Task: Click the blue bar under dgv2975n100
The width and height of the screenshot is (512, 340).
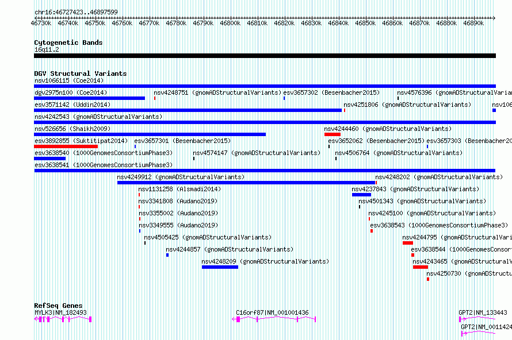Action: 90,98
